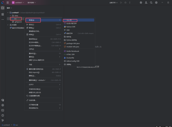Image resolution: width=172 pixels, height=127 pixels.
Task: Expand the .idea folder node
Action: click(x=10, y=15)
